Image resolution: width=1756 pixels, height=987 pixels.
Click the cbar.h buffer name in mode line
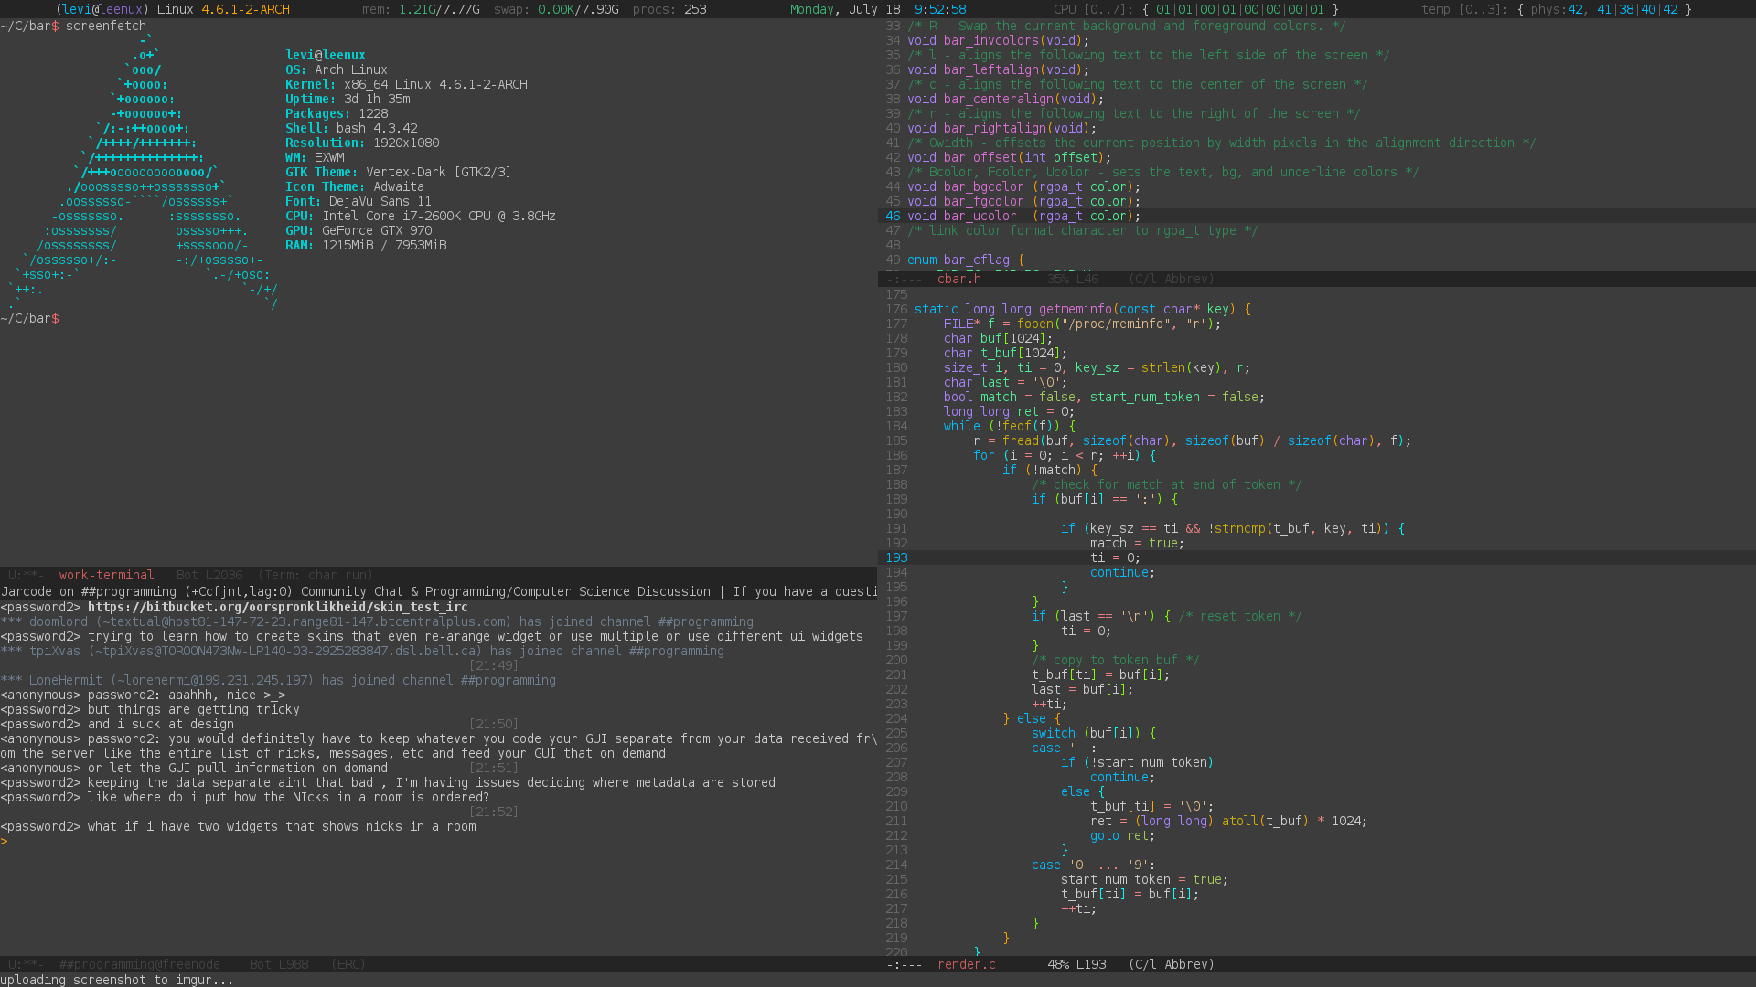coord(958,279)
